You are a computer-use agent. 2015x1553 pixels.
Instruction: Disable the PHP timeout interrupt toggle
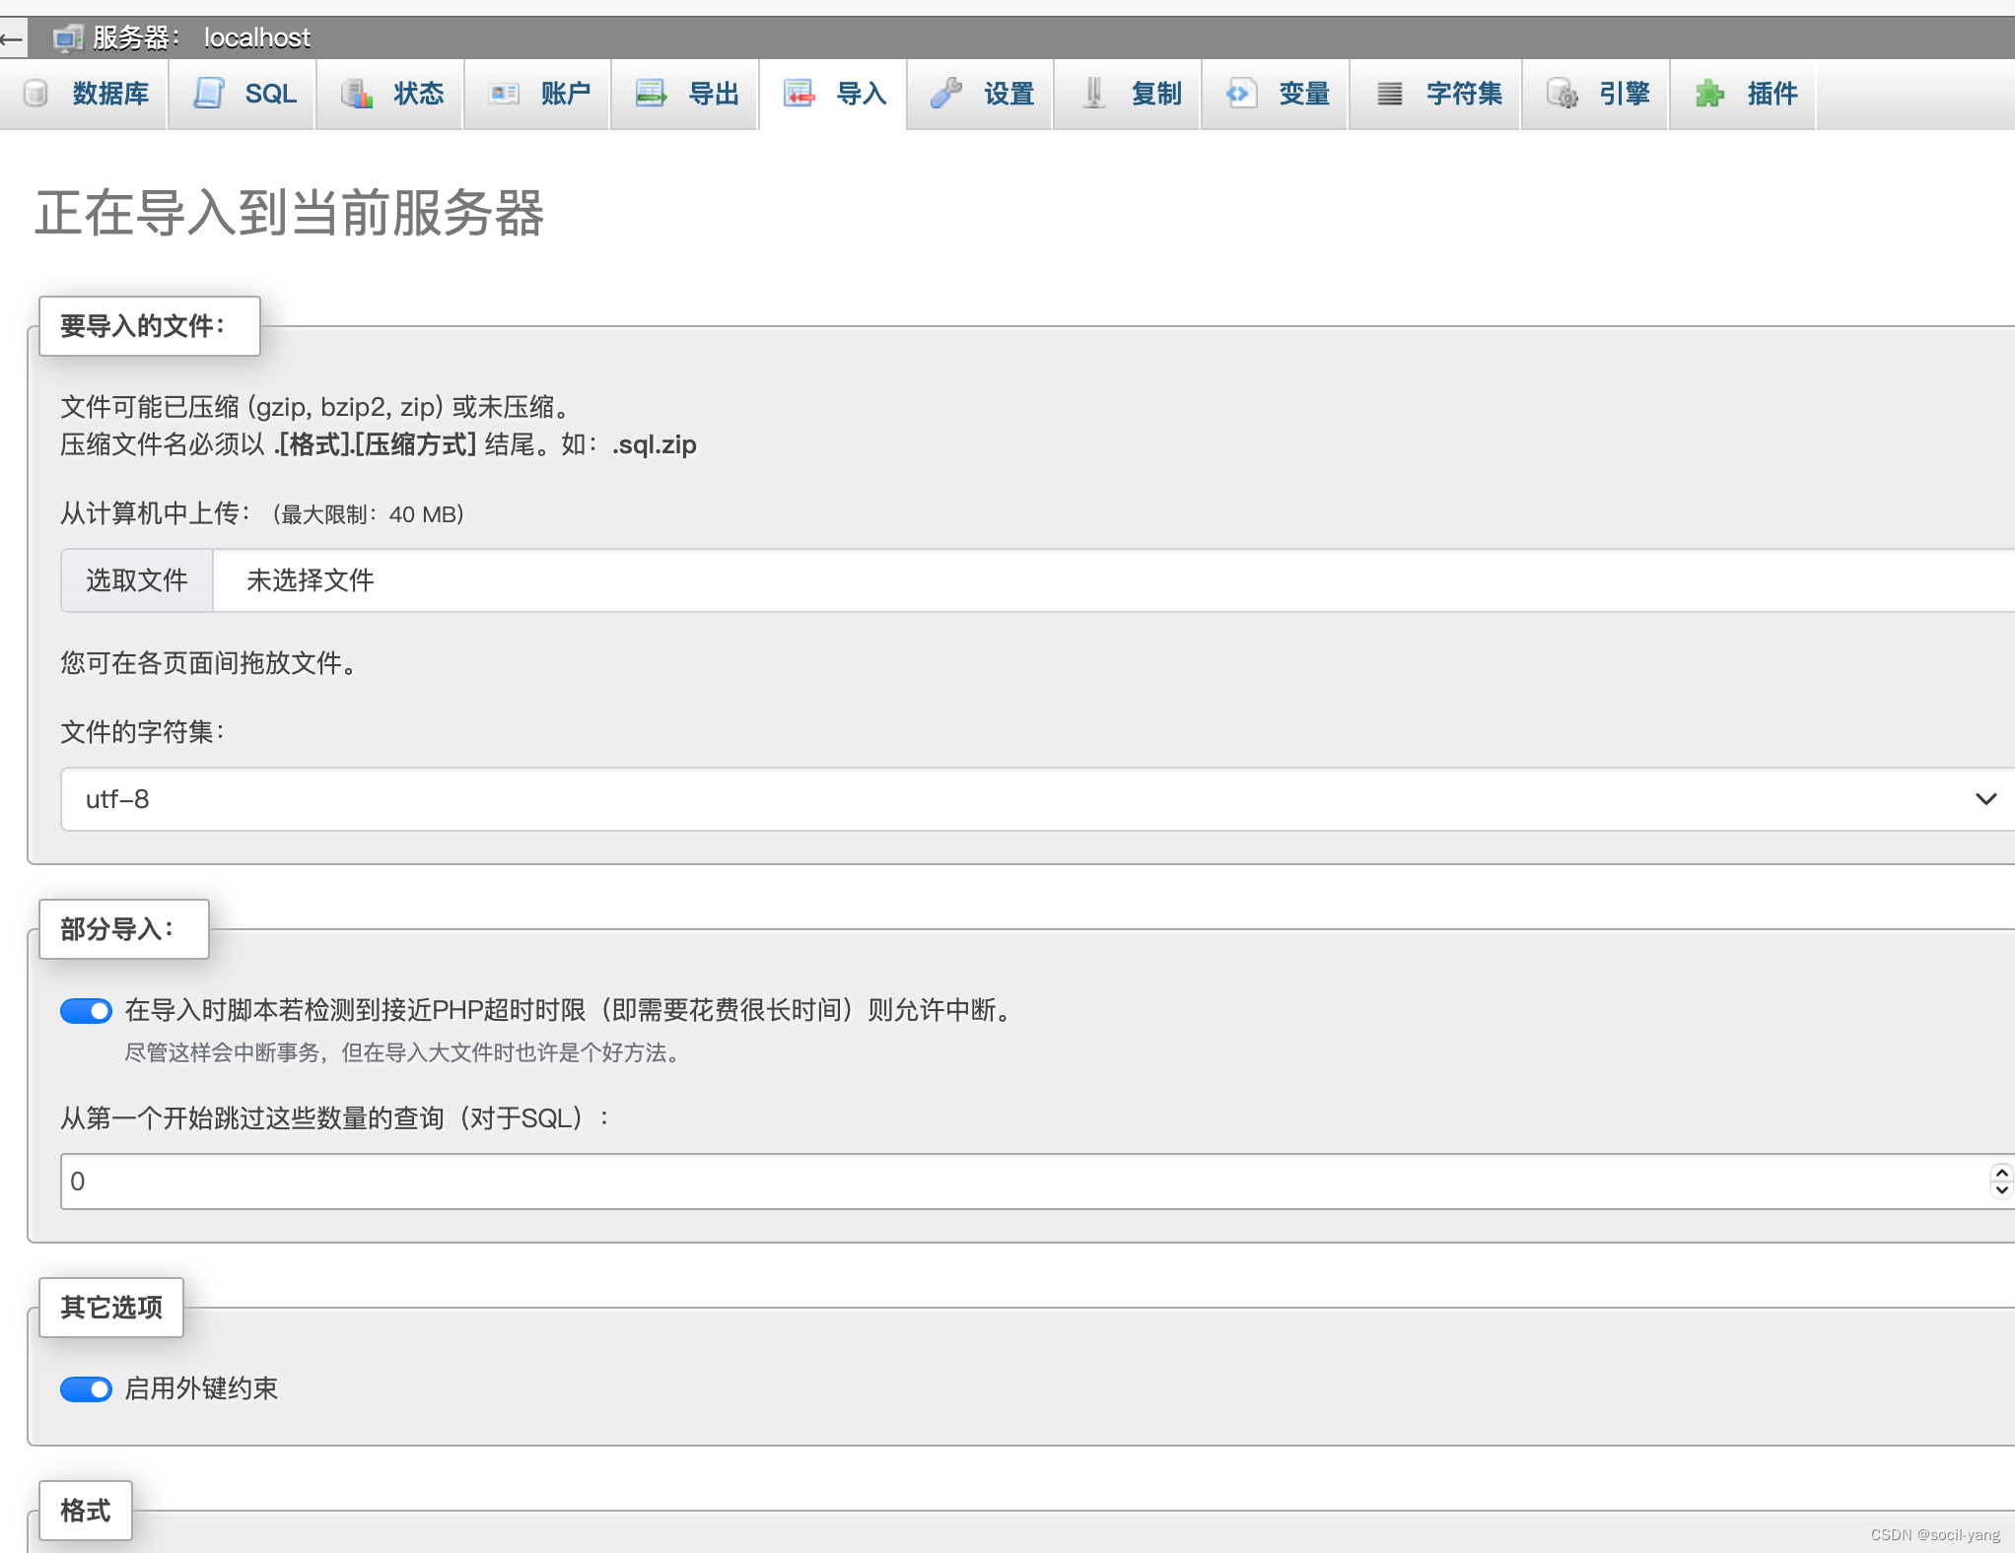86,1011
